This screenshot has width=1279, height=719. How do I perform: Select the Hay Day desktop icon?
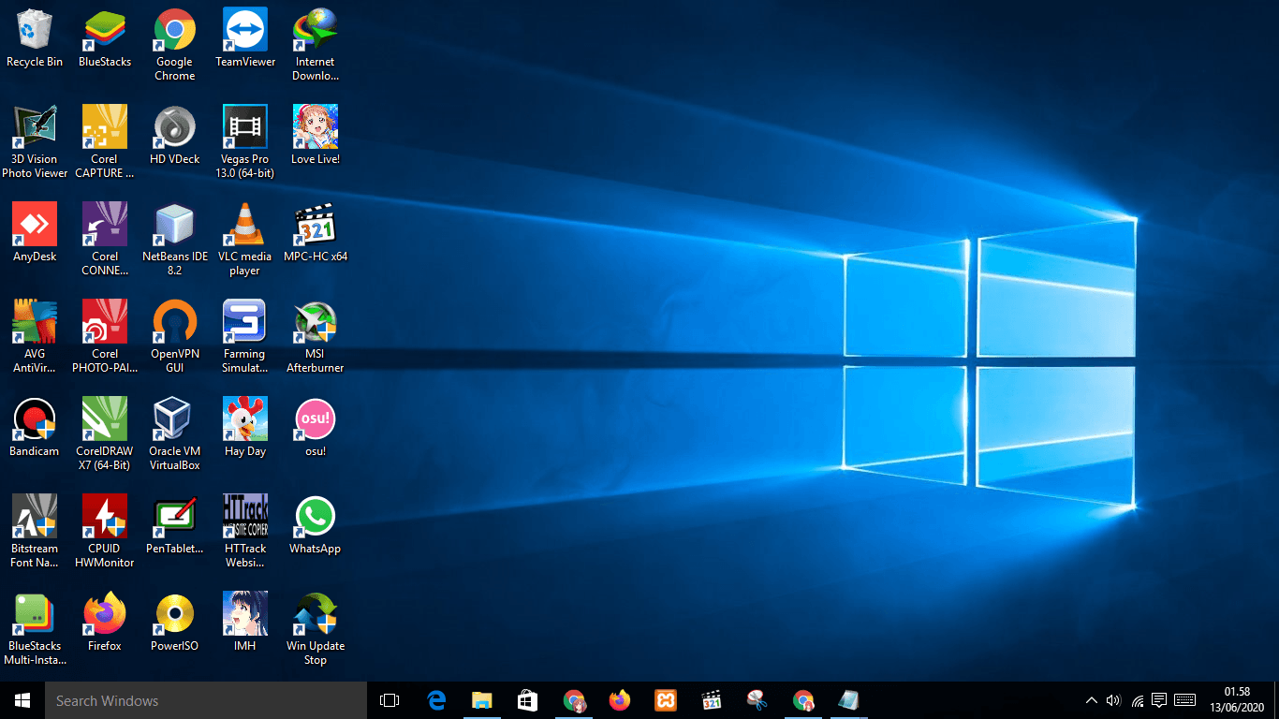coord(245,427)
